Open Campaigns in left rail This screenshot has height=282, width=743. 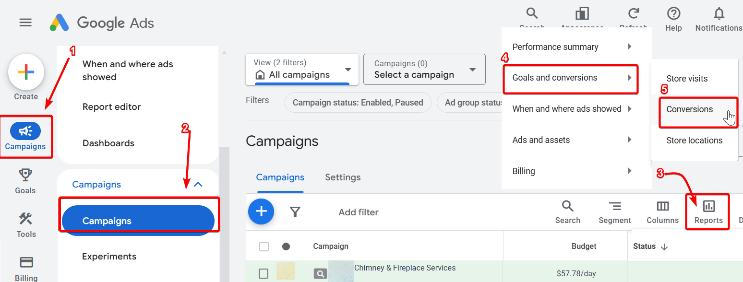click(x=26, y=137)
